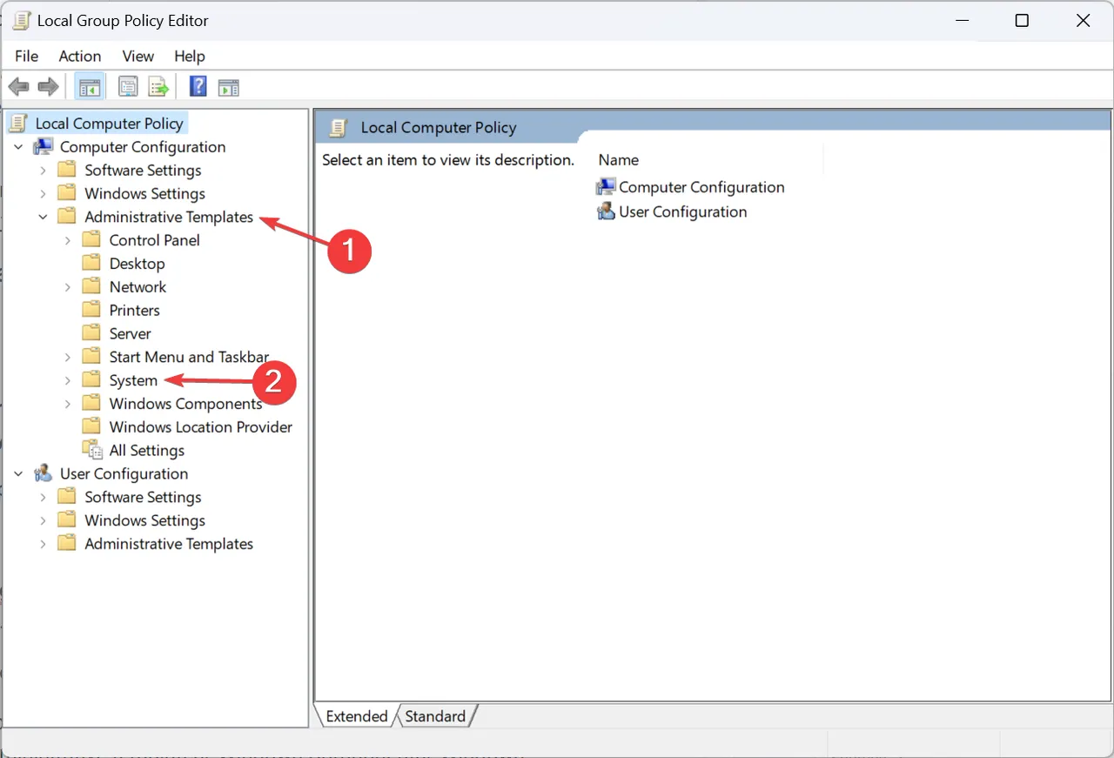
Task: Close the Local Group Policy Editor window
Action: [x=1084, y=21]
